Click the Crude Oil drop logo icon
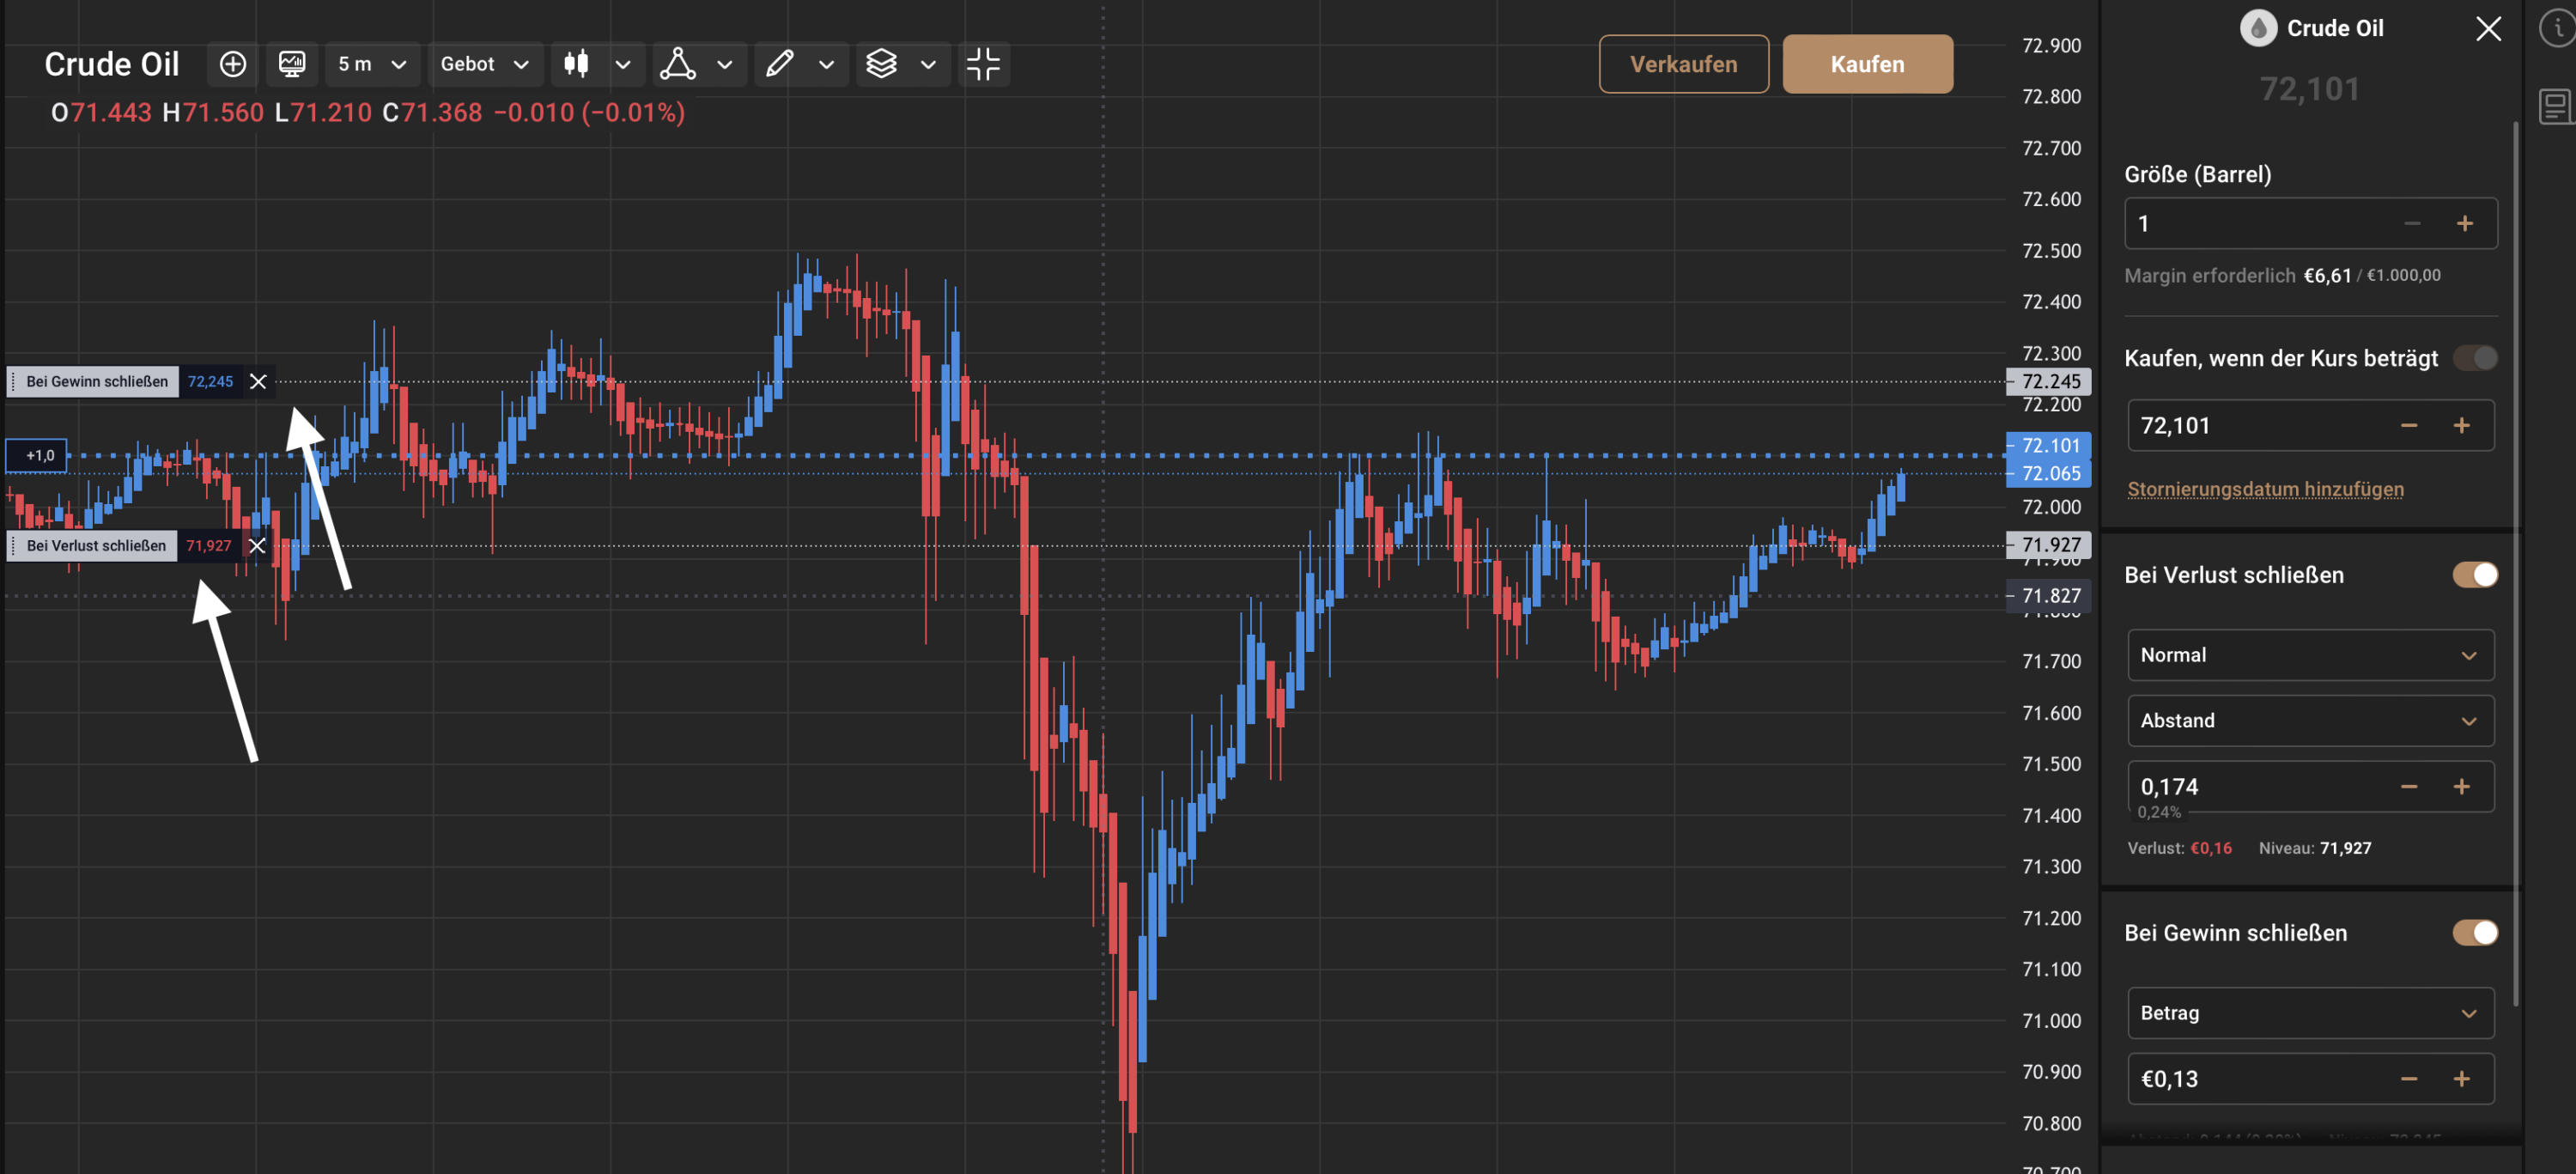The width and height of the screenshot is (2576, 1174). [x=2258, y=28]
